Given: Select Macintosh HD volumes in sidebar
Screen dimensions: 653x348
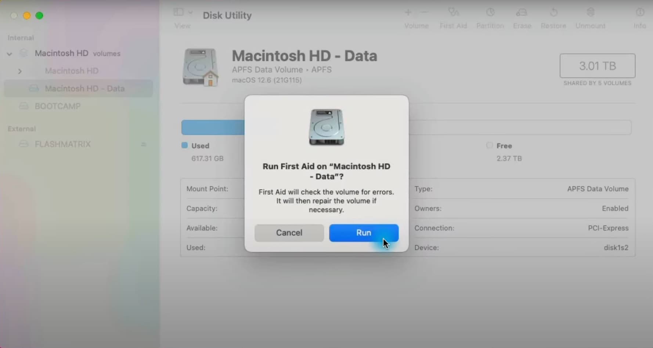Looking at the screenshot, I should tap(77, 53).
